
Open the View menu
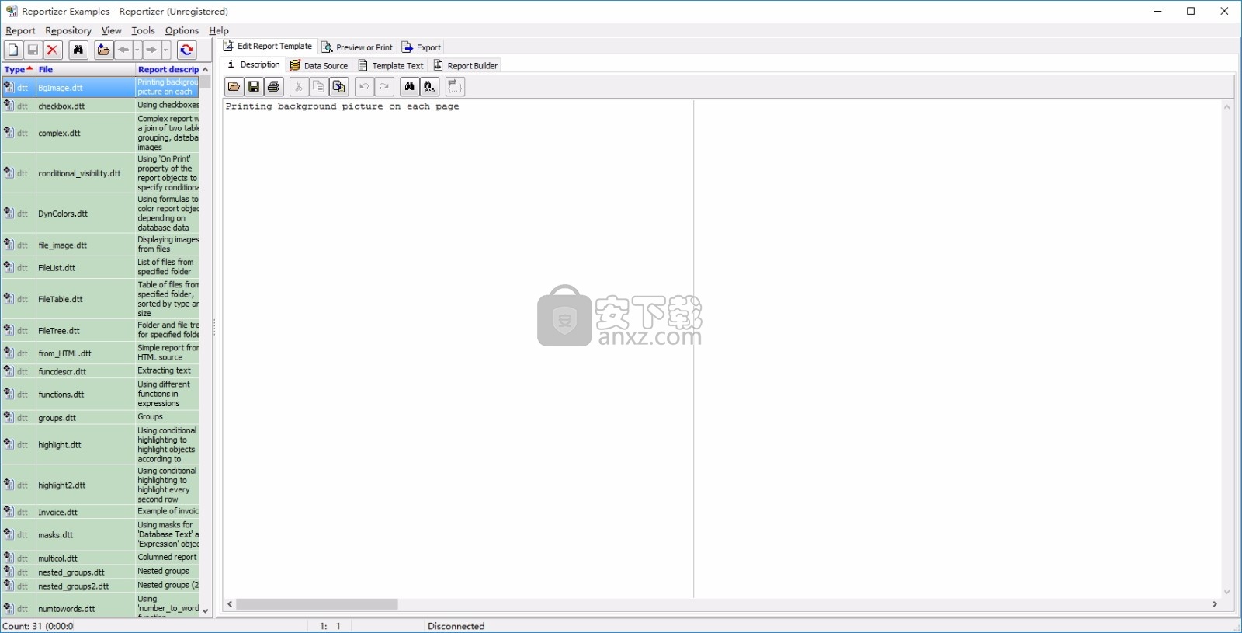111,30
